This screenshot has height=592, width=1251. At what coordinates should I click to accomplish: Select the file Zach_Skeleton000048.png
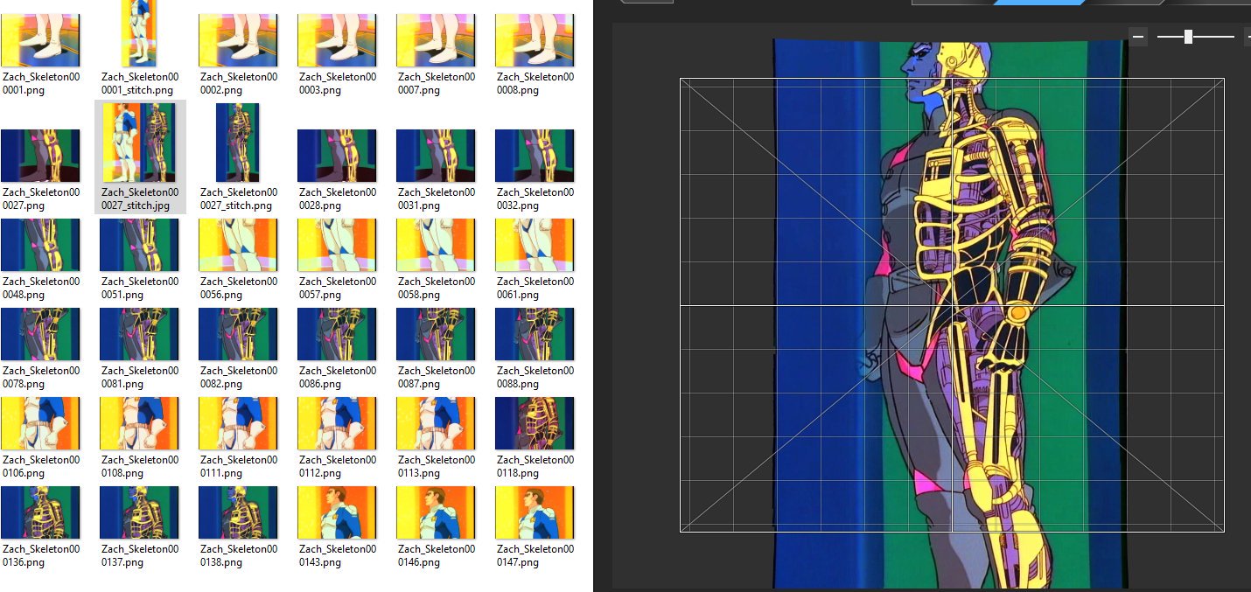coord(41,260)
